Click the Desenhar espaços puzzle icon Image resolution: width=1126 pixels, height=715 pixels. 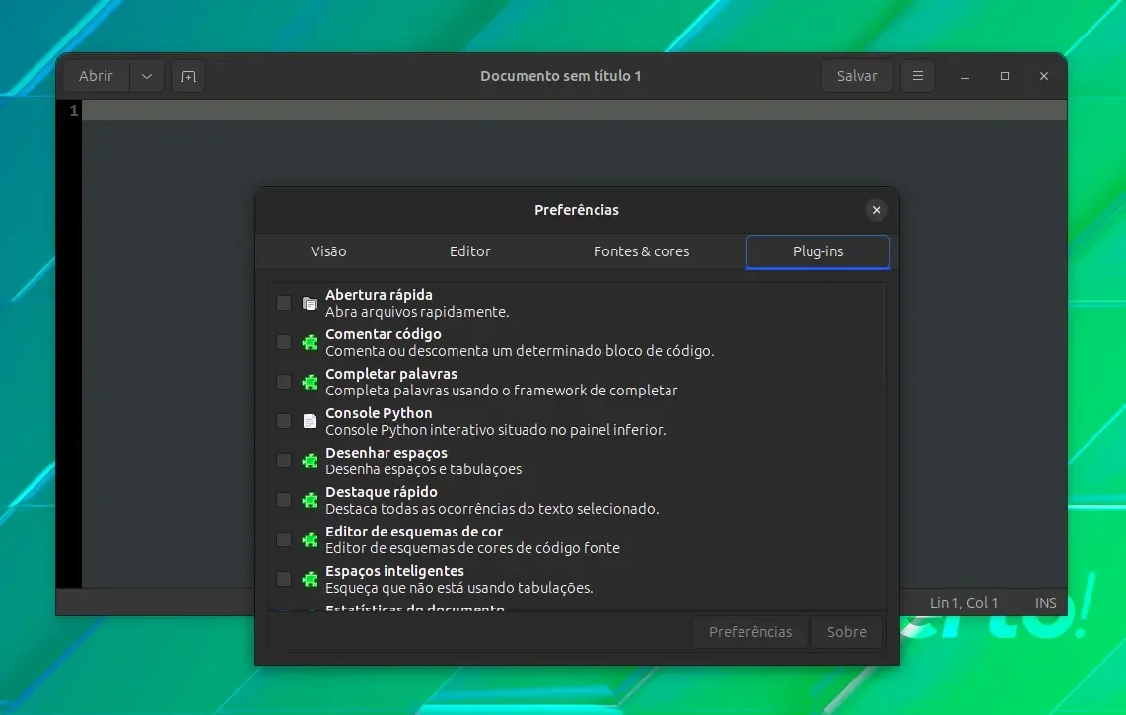click(310, 461)
